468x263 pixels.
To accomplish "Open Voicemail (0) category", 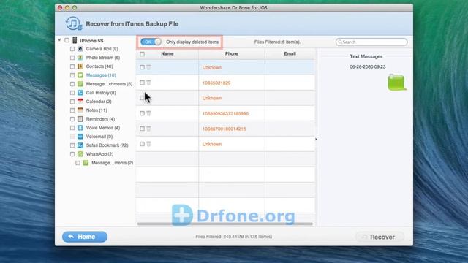I will (99, 137).
